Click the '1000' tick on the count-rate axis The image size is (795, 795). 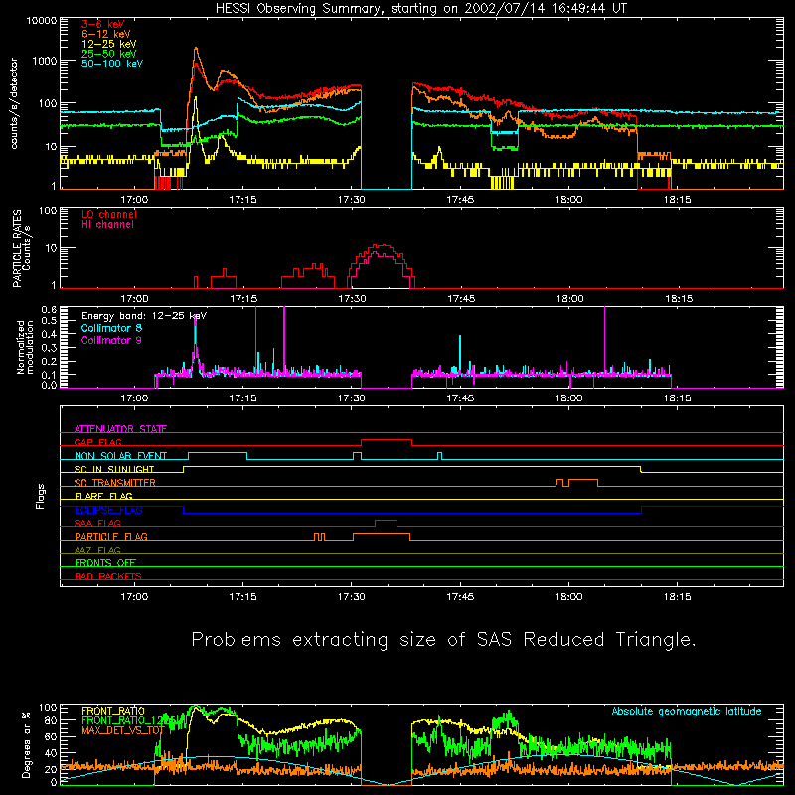[x=45, y=62]
